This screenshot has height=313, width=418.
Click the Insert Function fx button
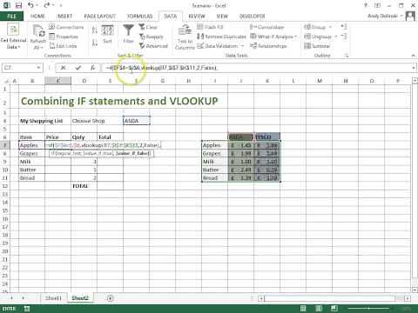click(92, 68)
